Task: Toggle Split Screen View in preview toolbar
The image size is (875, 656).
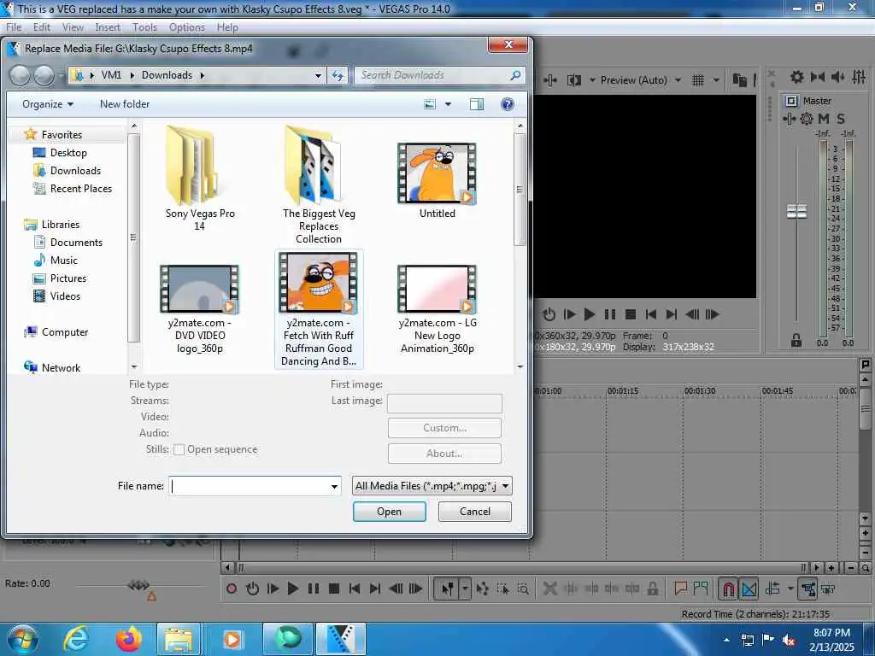Action: tap(573, 80)
